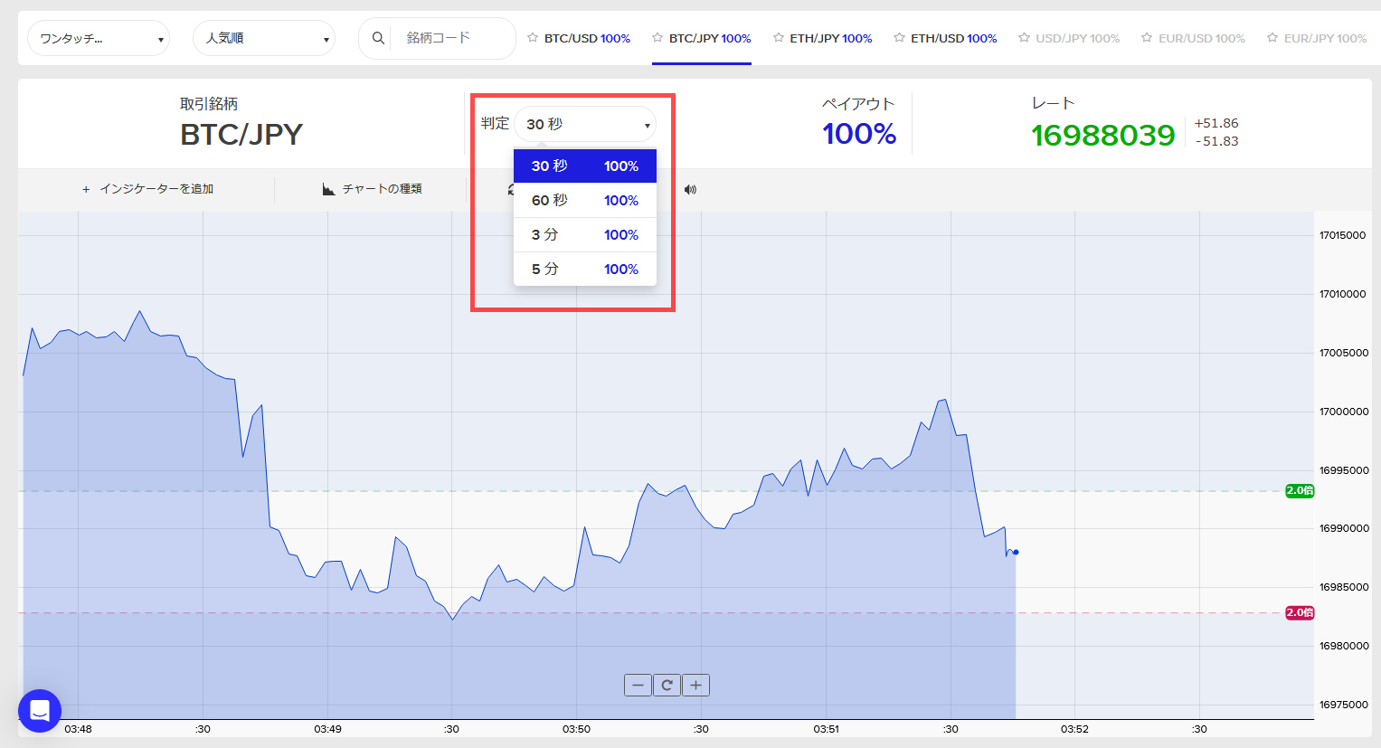This screenshot has width=1381, height=748.
Task: Click the green 2.0倍 price marker
Action: click(x=1300, y=491)
